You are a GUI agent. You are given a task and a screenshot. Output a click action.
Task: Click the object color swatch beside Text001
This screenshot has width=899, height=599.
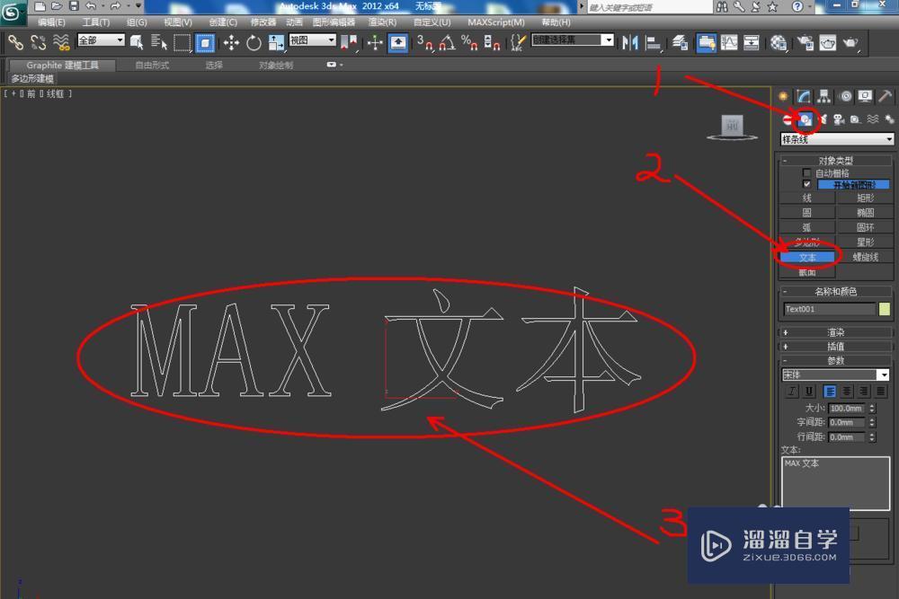(886, 309)
